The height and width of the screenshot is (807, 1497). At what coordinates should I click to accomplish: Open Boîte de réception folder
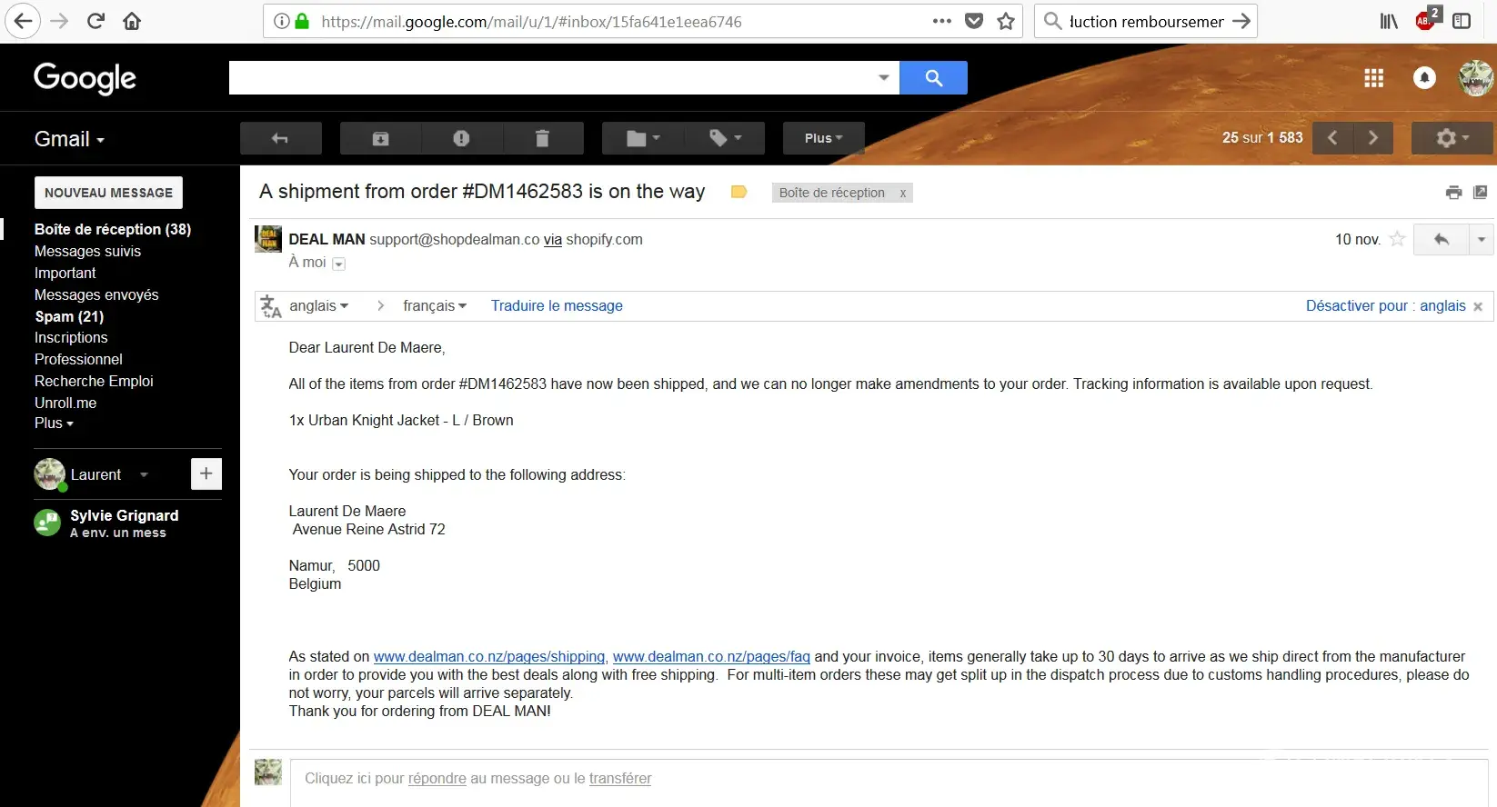tap(113, 229)
